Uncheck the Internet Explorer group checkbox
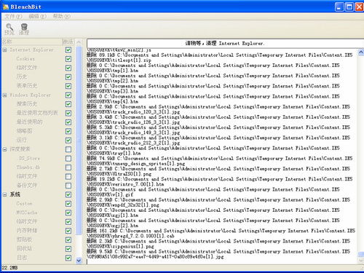364x273 pixels. pos(68,50)
